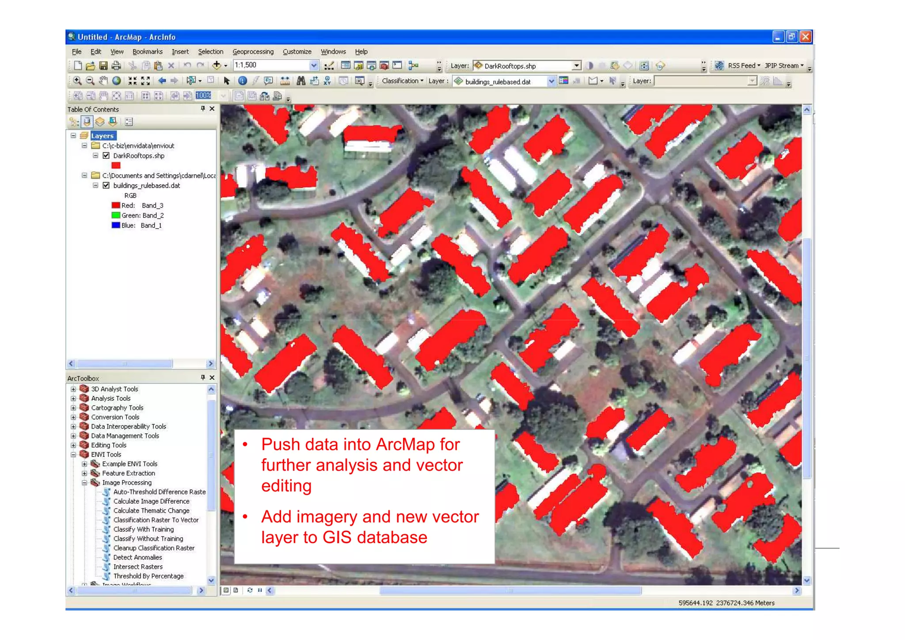Click the HTML Popup icon
The height and width of the screenshot is (640, 905).
tap(268, 80)
